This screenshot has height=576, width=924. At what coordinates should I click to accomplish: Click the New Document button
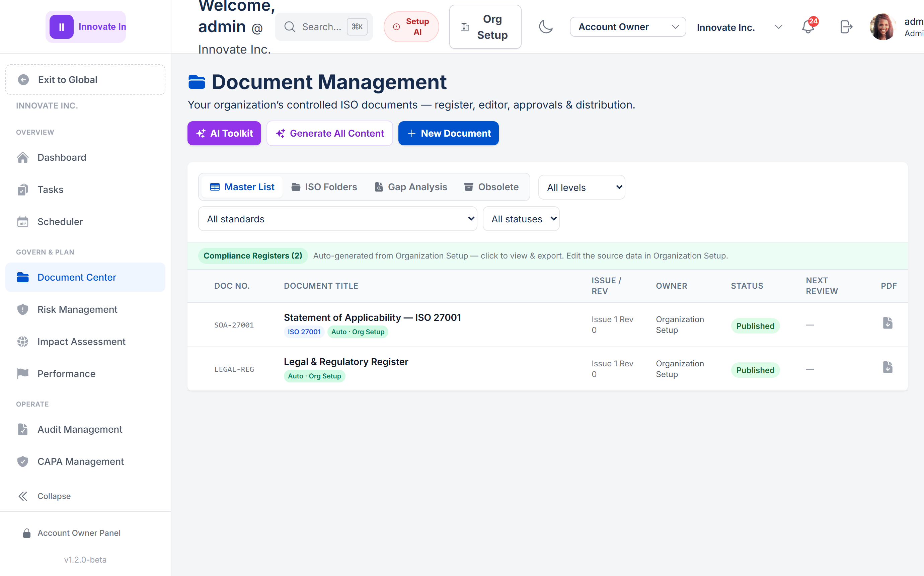(x=448, y=133)
